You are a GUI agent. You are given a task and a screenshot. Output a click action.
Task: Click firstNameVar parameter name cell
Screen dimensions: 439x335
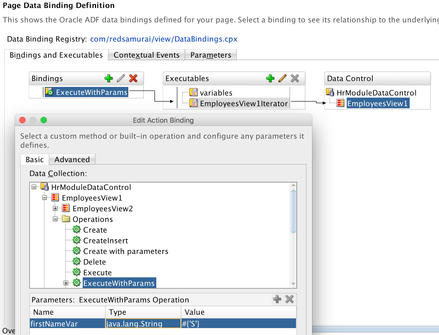point(67,323)
